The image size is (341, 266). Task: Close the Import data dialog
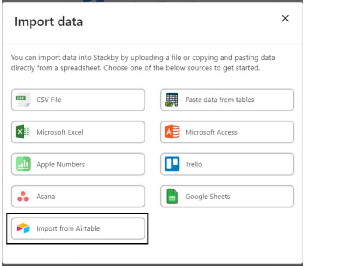(285, 18)
